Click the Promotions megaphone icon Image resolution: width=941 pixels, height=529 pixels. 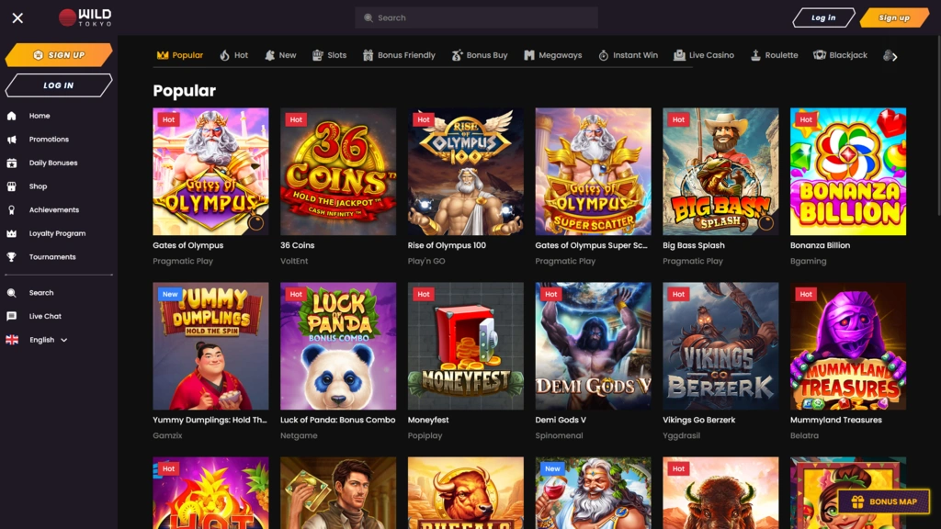click(x=11, y=140)
